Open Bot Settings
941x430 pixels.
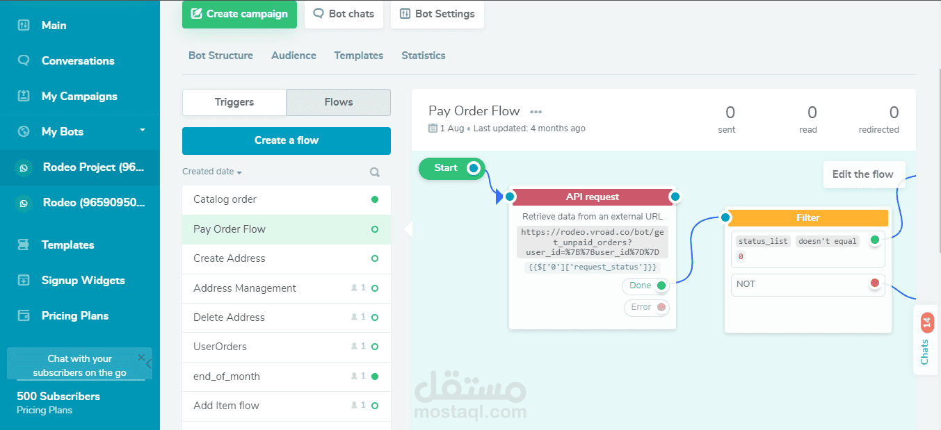pyautogui.click(x=437, y=14)
